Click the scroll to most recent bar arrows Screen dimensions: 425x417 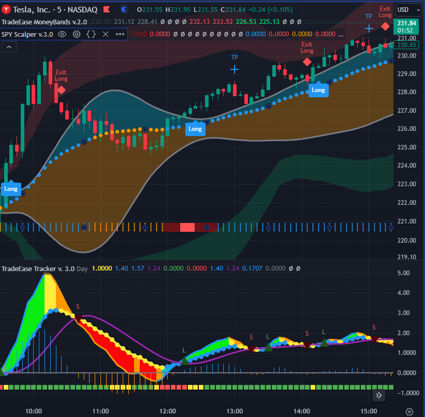378,395
